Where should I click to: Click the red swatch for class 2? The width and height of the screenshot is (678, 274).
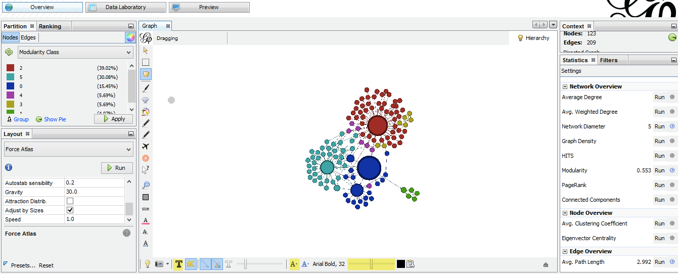pyautogui.click(x=10, y=68)
